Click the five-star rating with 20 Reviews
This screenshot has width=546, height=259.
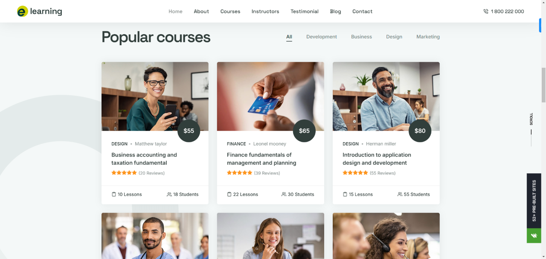pos(124,173)
